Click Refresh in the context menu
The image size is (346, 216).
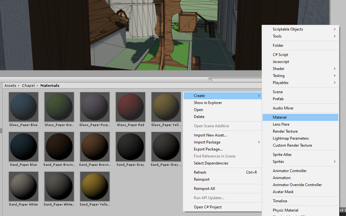click(200, 172)
